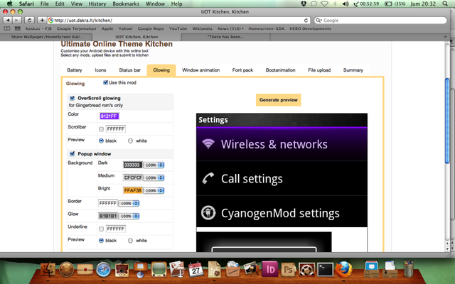Screen dimensions: 455x284
Task: Open the calendar icon showing 27
Action: pos(196,270)
